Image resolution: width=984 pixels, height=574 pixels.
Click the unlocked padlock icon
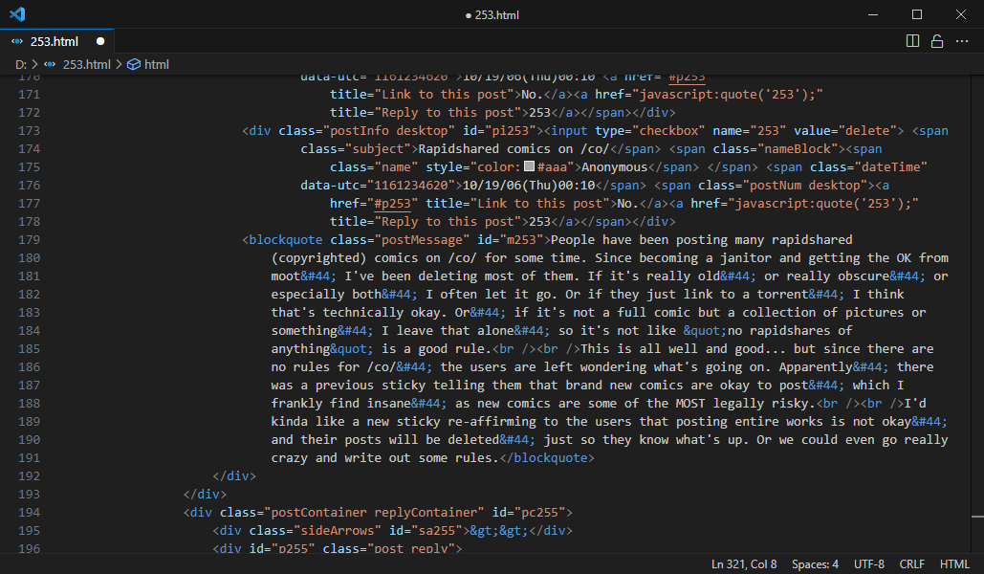(x=937, y=41)
